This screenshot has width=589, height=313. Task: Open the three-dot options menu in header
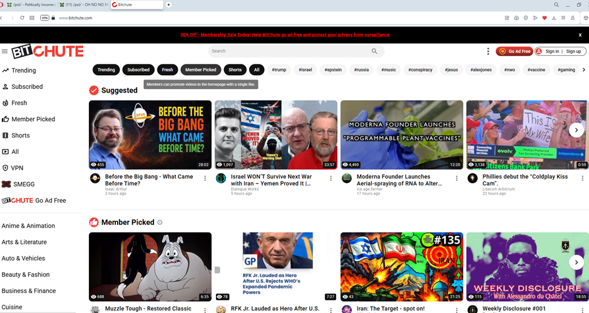[488, 51]
